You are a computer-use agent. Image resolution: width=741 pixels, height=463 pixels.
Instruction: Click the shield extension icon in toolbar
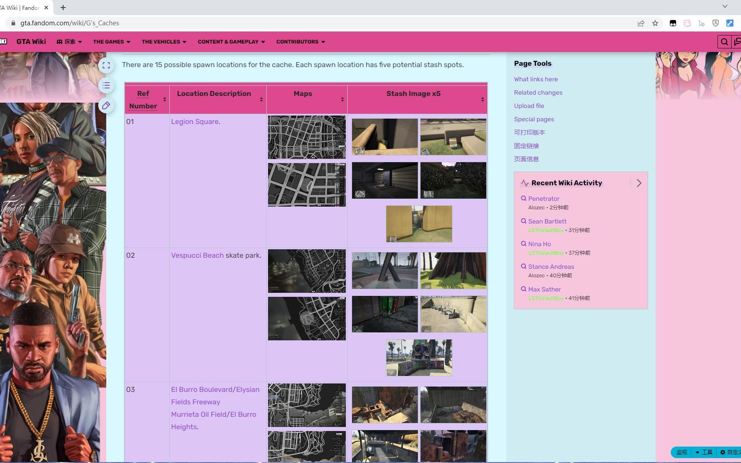(x=716, y=23)
